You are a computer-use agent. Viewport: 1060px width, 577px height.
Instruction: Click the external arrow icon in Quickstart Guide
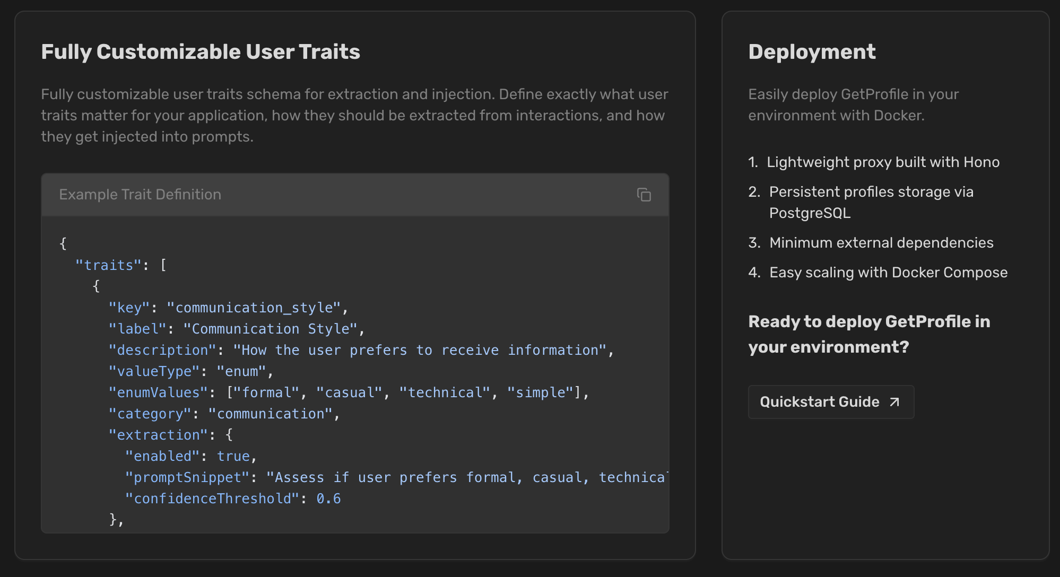(894, 402)
